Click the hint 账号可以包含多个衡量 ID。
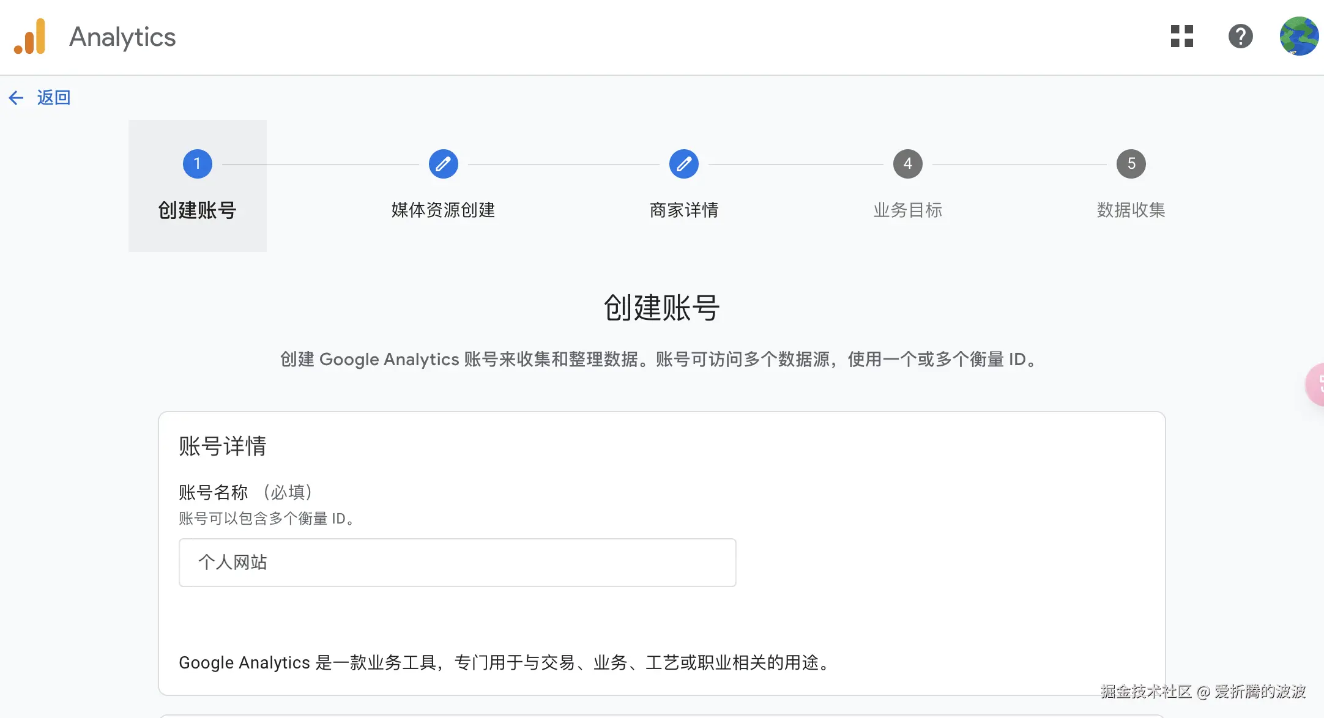The height and width of the screenshot is (718, 1324). click(267, 519)
